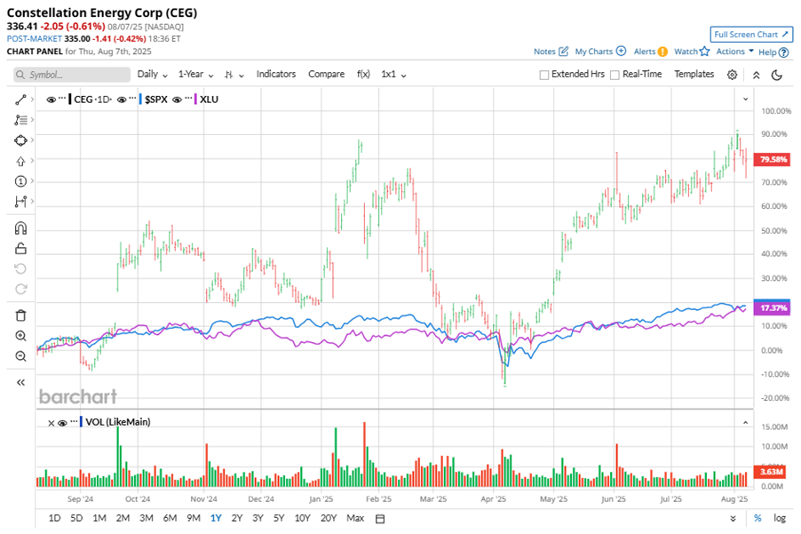
Task: Click the Notes edit icon
Action: [x=564, y=52]
